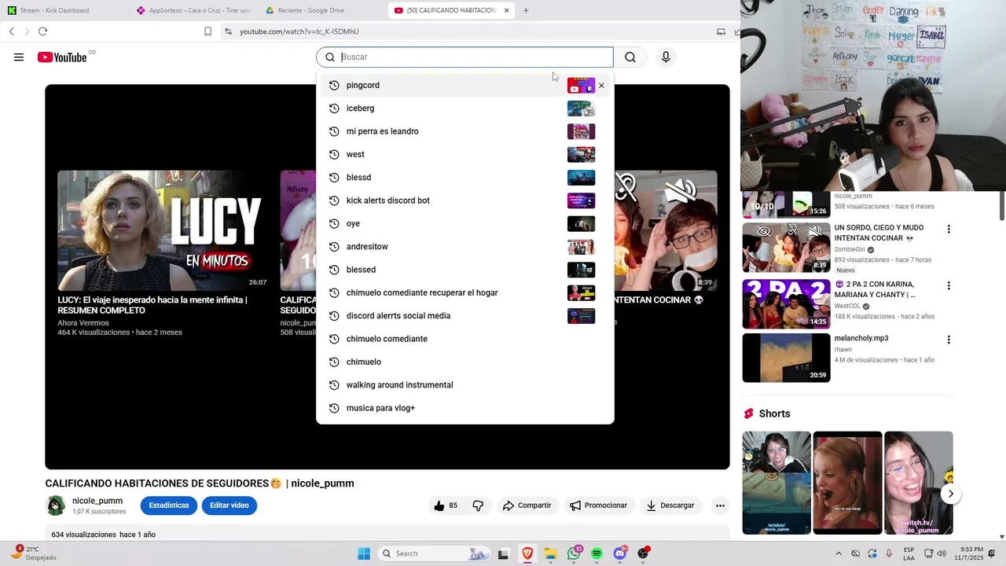Dislike the video with thumbs-down icon

[478, 505]
